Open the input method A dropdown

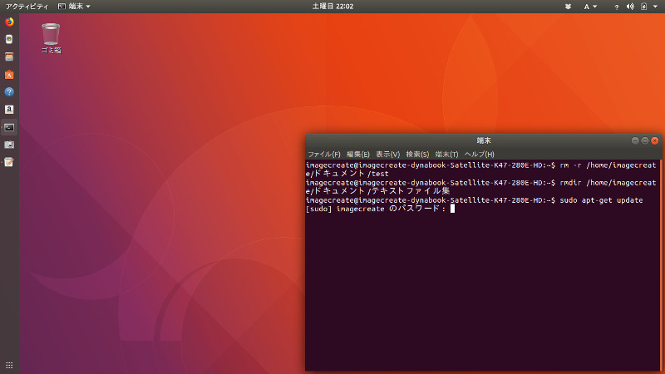590,7
